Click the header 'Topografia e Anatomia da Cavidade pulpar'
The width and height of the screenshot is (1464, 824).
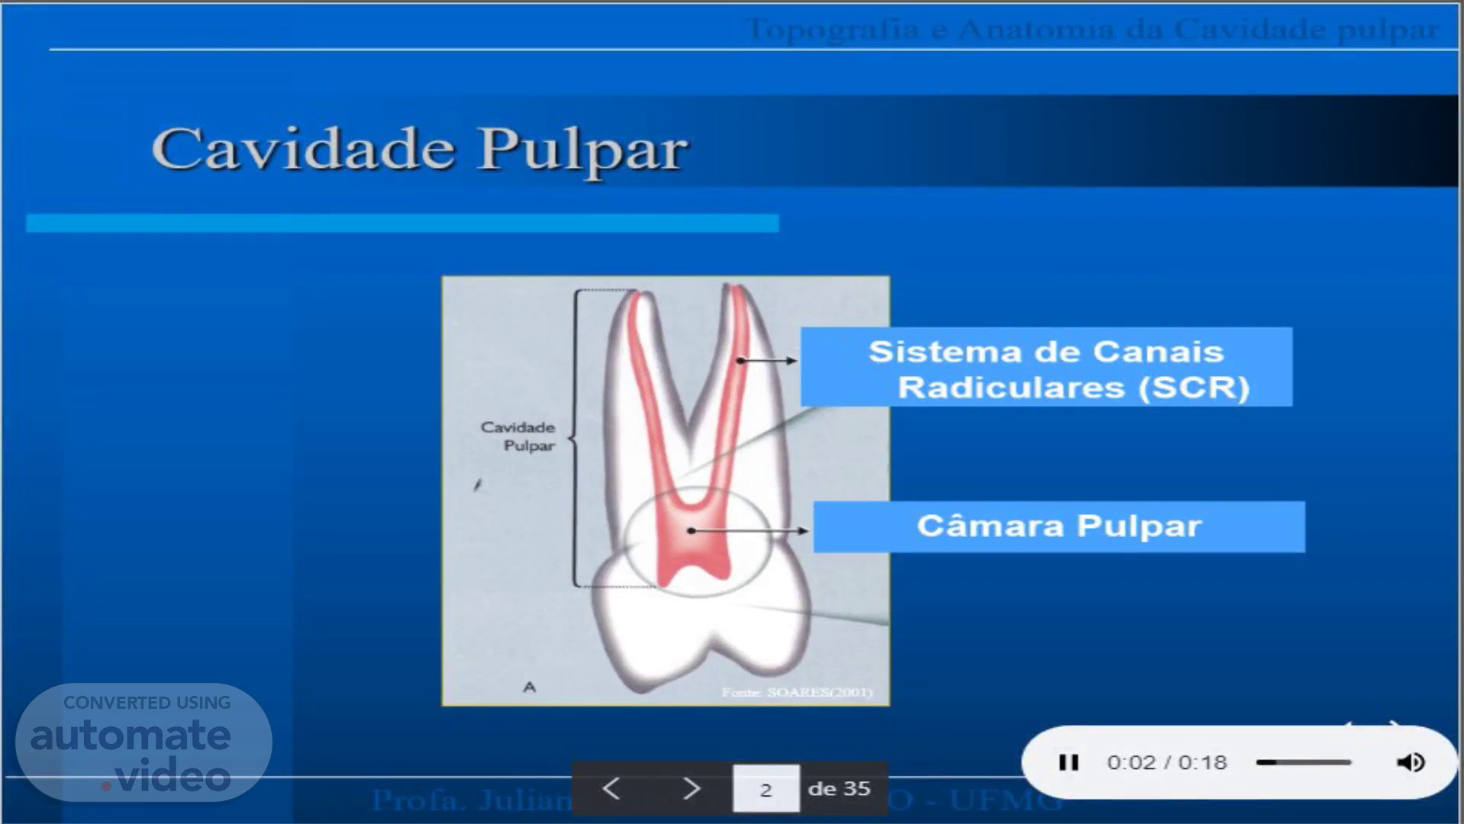click(1092, 29)
